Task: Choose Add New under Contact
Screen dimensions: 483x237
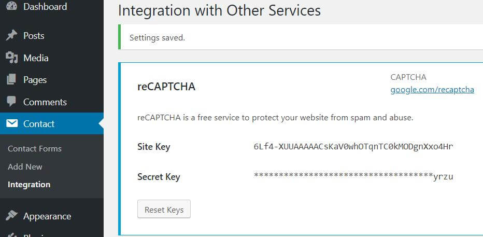Action: tap(25, 167)
